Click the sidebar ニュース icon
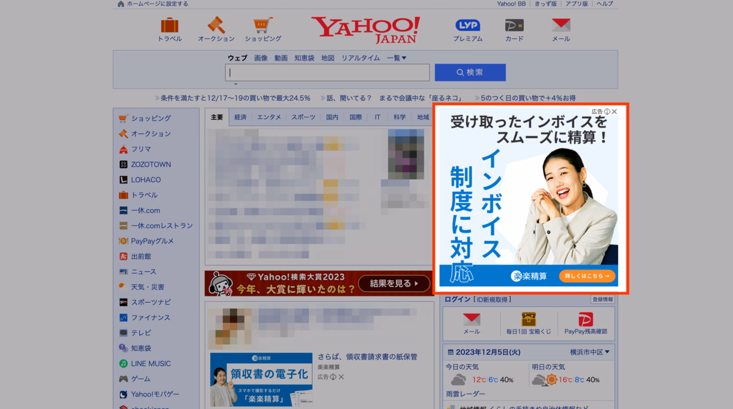Screen dimensions: 733x409 tap(123, 271)
